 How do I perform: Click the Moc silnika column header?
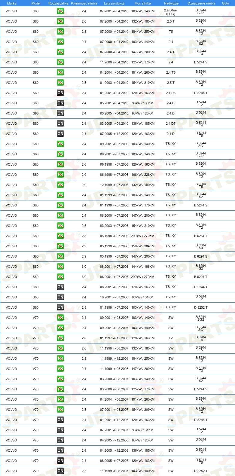(143, 3)
